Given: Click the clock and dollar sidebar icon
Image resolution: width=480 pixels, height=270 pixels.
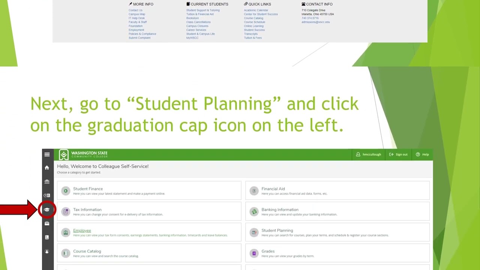Looking at the screenshot, I should [47, 195].
